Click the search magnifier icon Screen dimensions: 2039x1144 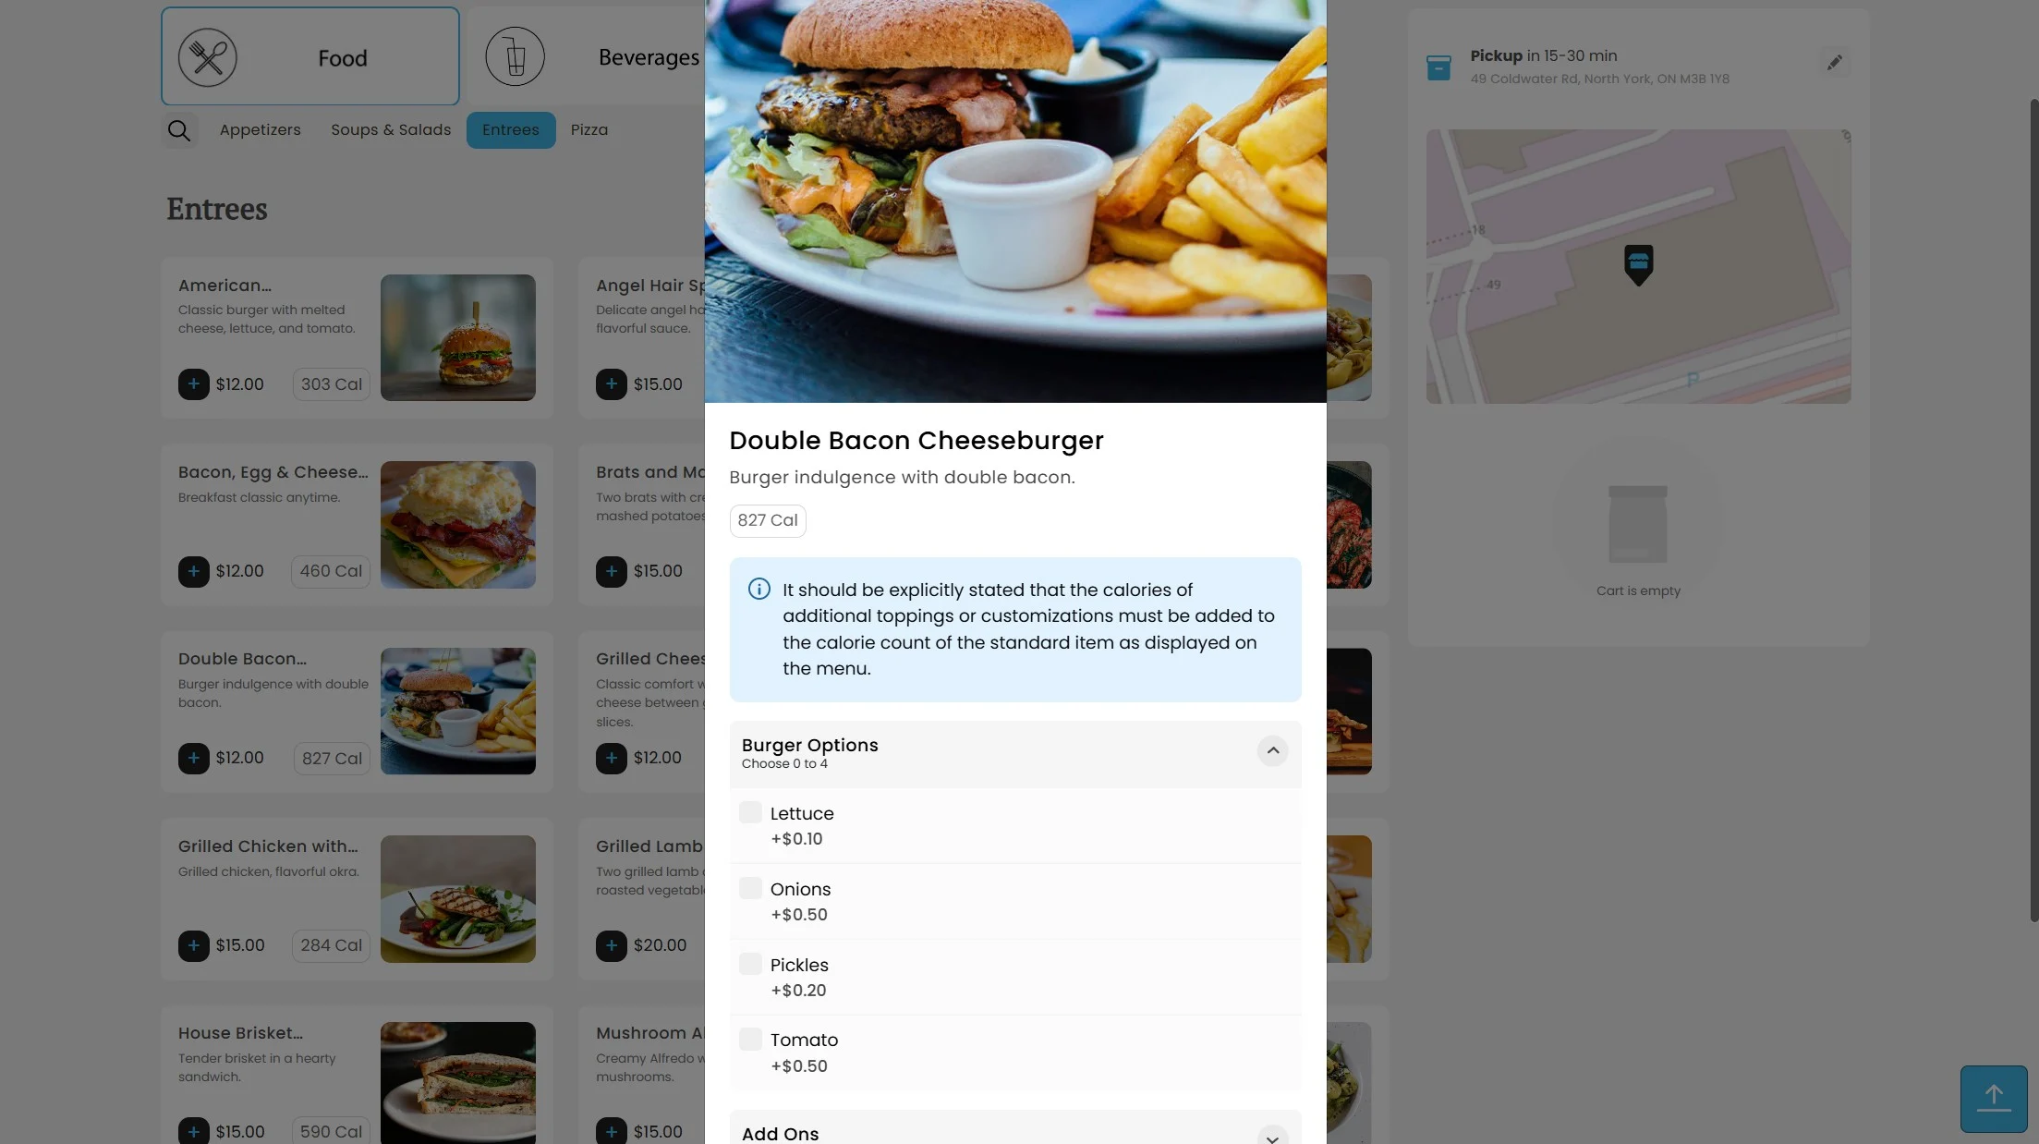[179, 130]
